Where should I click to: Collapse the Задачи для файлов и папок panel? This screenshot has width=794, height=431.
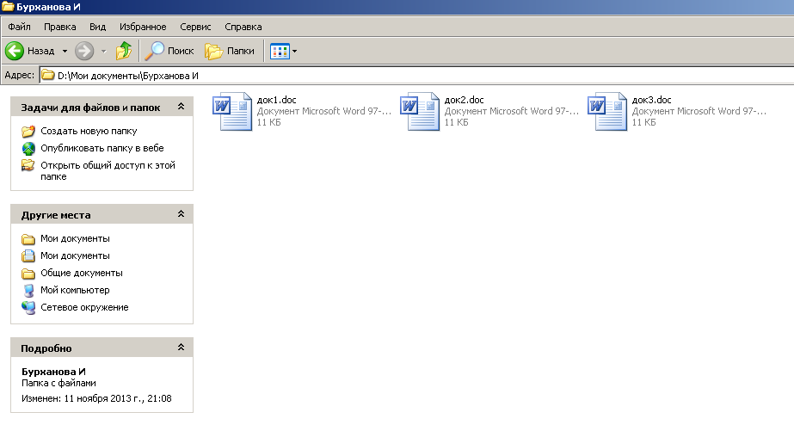[181, 107]
